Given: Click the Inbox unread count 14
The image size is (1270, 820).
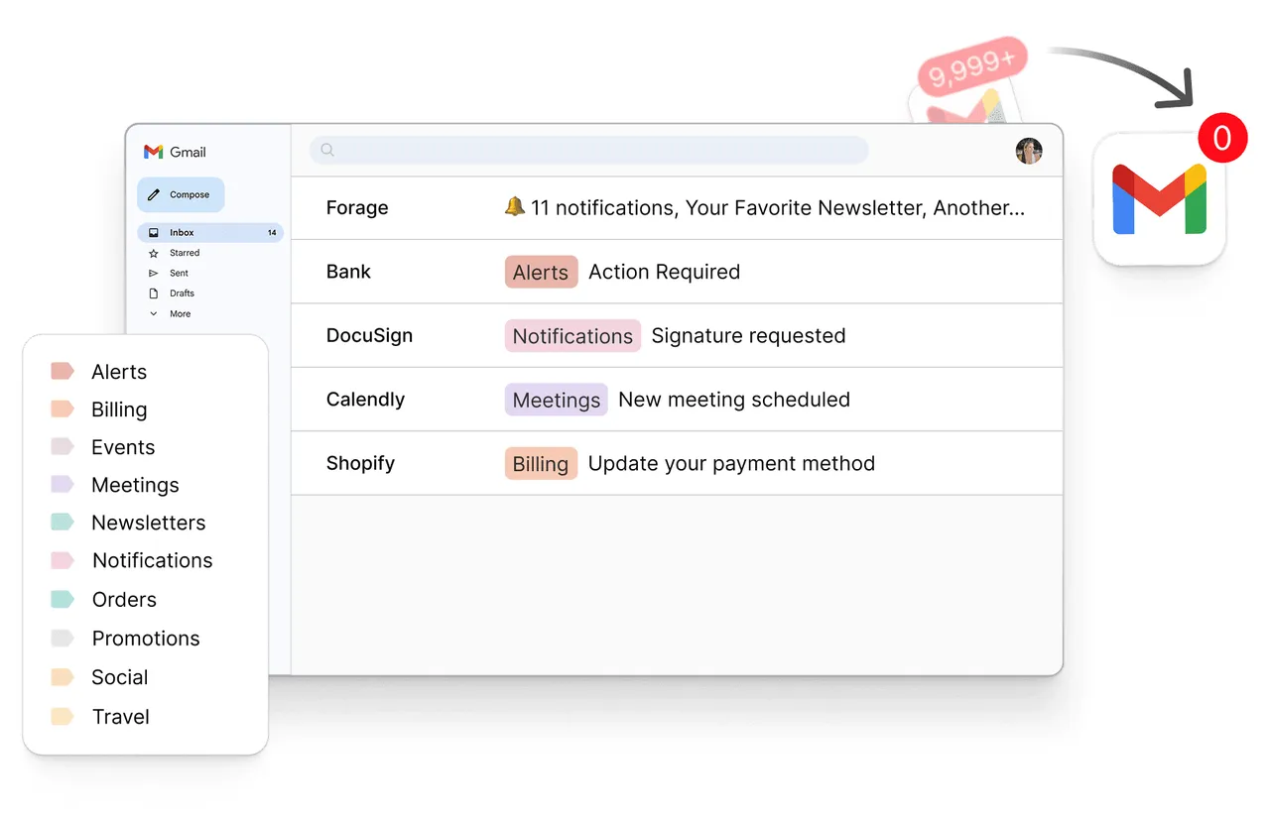Looking at the screenshot, I should coord(272,233).
